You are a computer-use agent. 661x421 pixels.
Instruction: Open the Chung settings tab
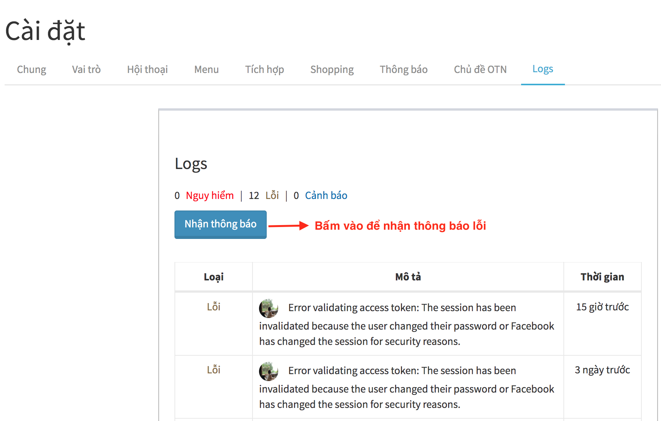32,70
